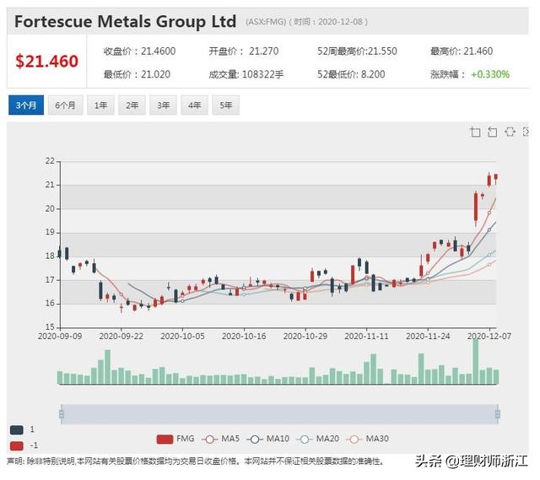Toggle the MA5 line legend
The width and height of the screenshot is (540, 480).
point(220,439)
